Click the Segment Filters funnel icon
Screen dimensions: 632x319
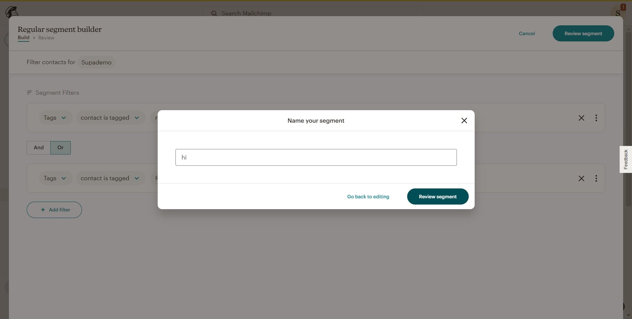click(x=29, y=92)
